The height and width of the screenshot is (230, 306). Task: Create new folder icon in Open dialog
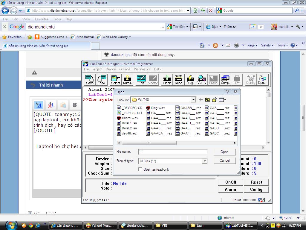tap(215, 100)
